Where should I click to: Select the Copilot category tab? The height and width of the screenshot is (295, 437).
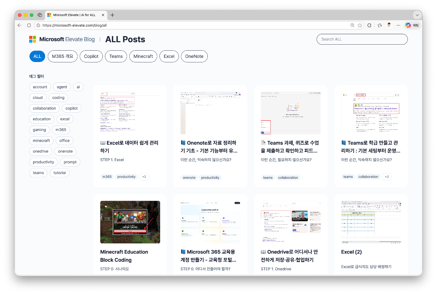pos(91,56)
